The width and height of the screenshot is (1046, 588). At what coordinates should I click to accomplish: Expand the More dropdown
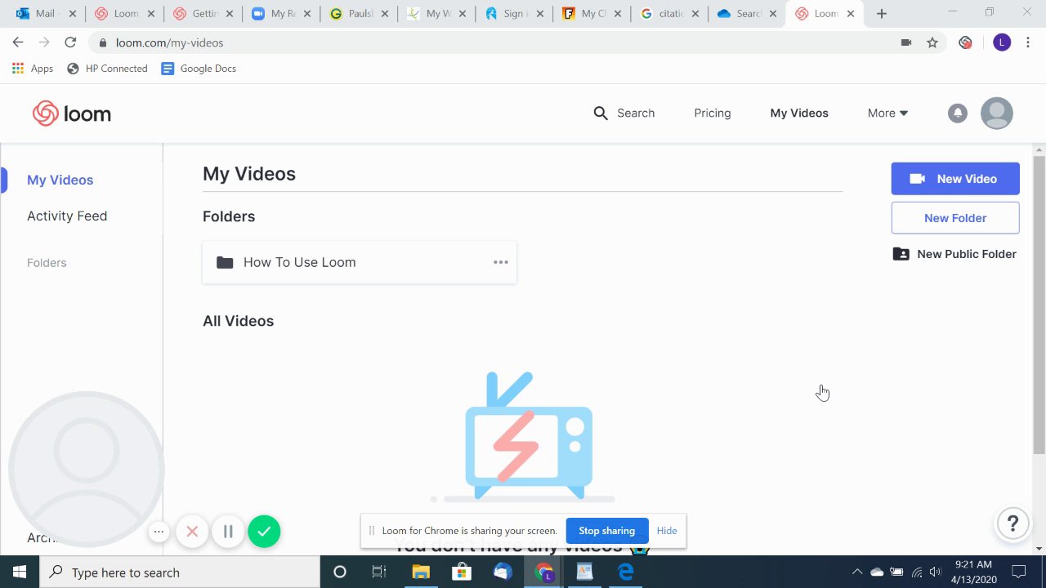click(x=887, y=113)
